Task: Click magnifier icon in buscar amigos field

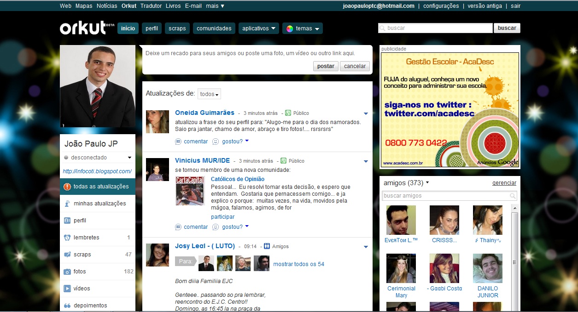Action: tap(513, 196)
